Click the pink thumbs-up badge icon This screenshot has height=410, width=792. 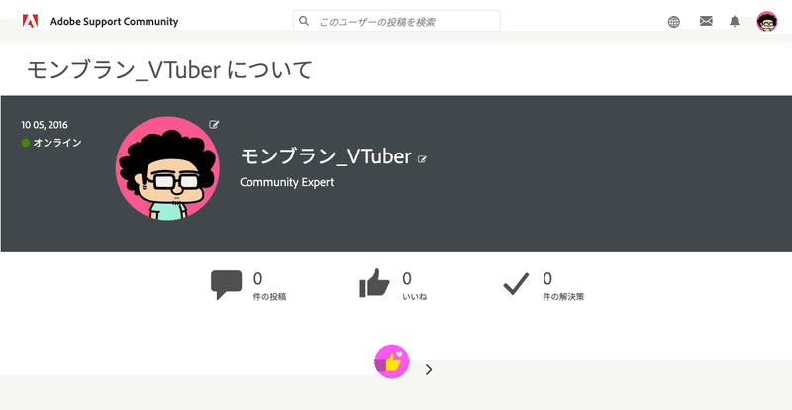[x=391, y=361]
